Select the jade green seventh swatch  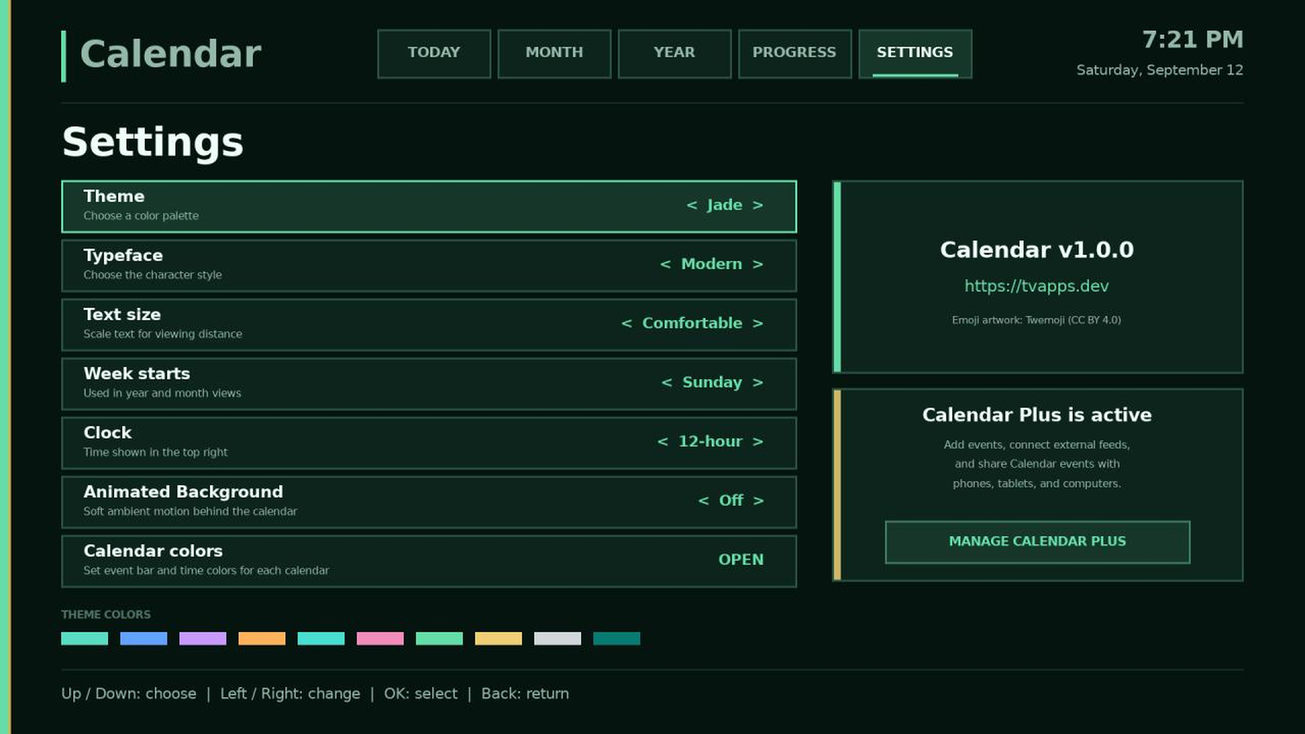tap(439, 638)
